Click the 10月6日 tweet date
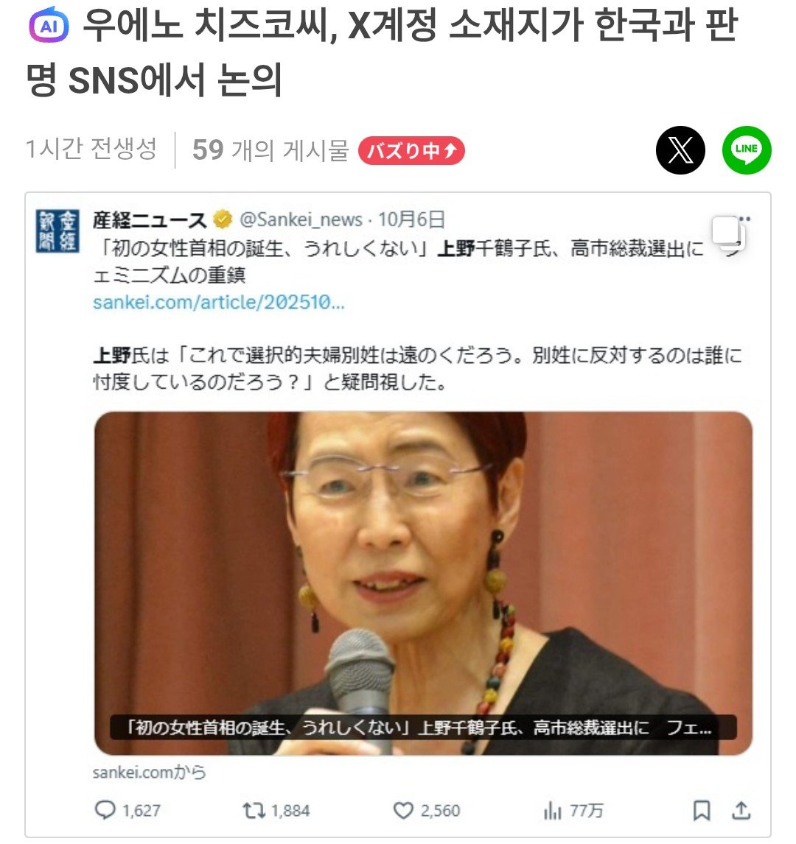This screenshot has height=844, width=796. point(411,219)
